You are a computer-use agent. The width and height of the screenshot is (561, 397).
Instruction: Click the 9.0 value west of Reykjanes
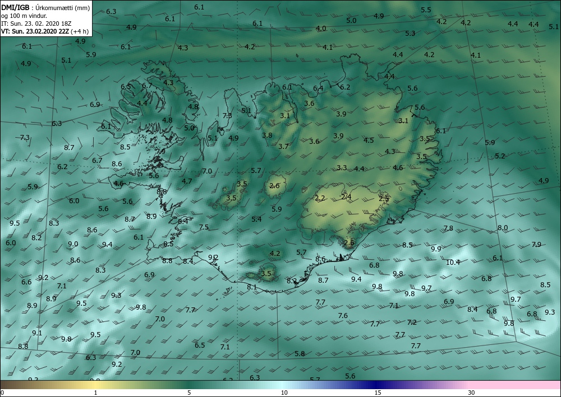[x=73, y=244]
